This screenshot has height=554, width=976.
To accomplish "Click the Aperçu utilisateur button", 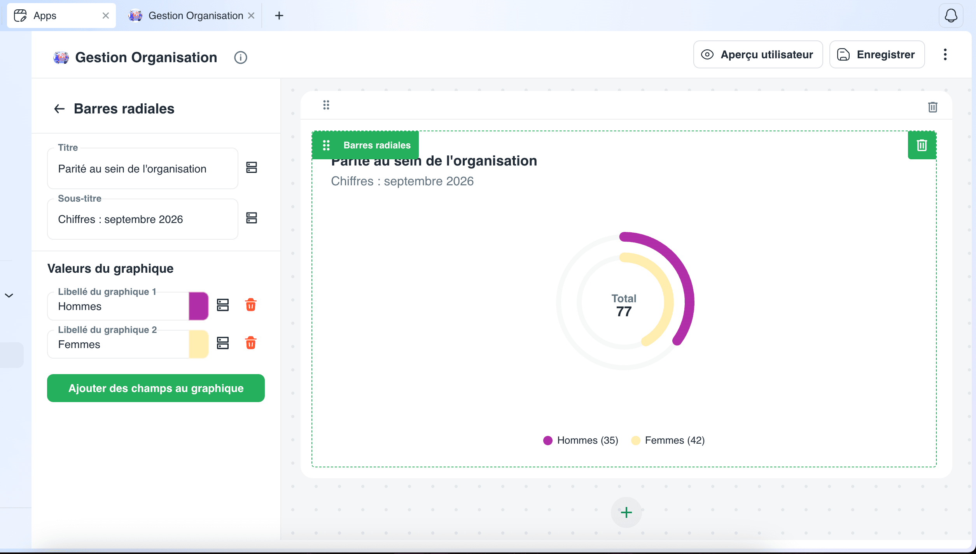I will point(758,54).
